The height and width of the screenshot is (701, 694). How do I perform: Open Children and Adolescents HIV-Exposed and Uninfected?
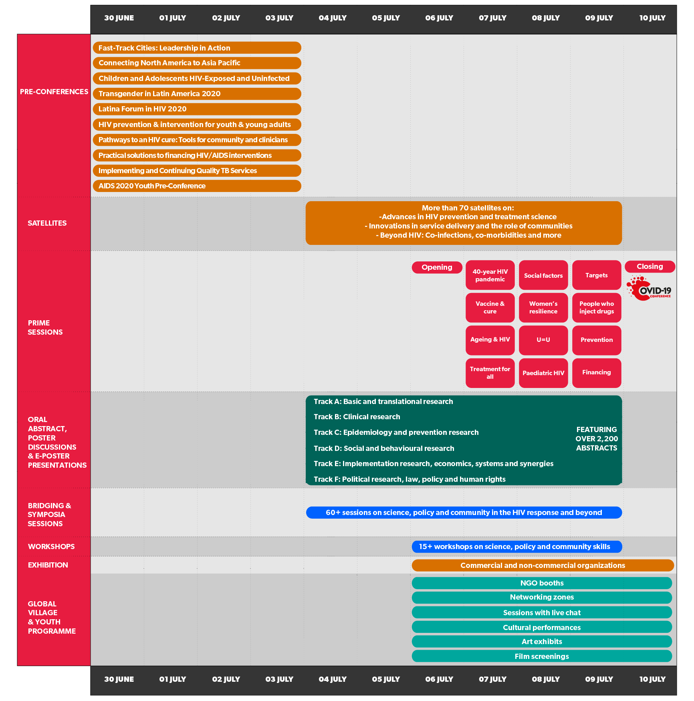197,79
